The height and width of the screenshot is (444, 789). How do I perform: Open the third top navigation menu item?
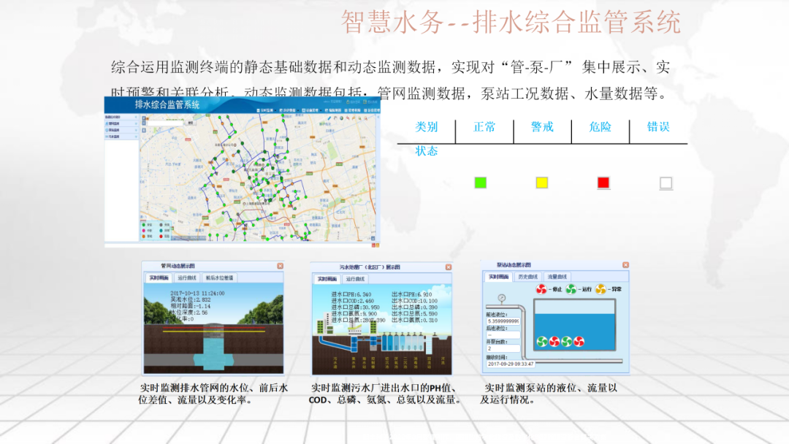click(312, 110)
